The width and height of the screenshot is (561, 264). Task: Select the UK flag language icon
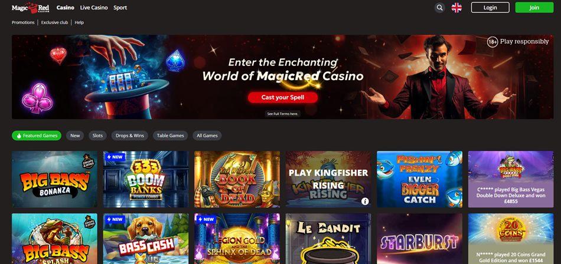pos(456,8)
